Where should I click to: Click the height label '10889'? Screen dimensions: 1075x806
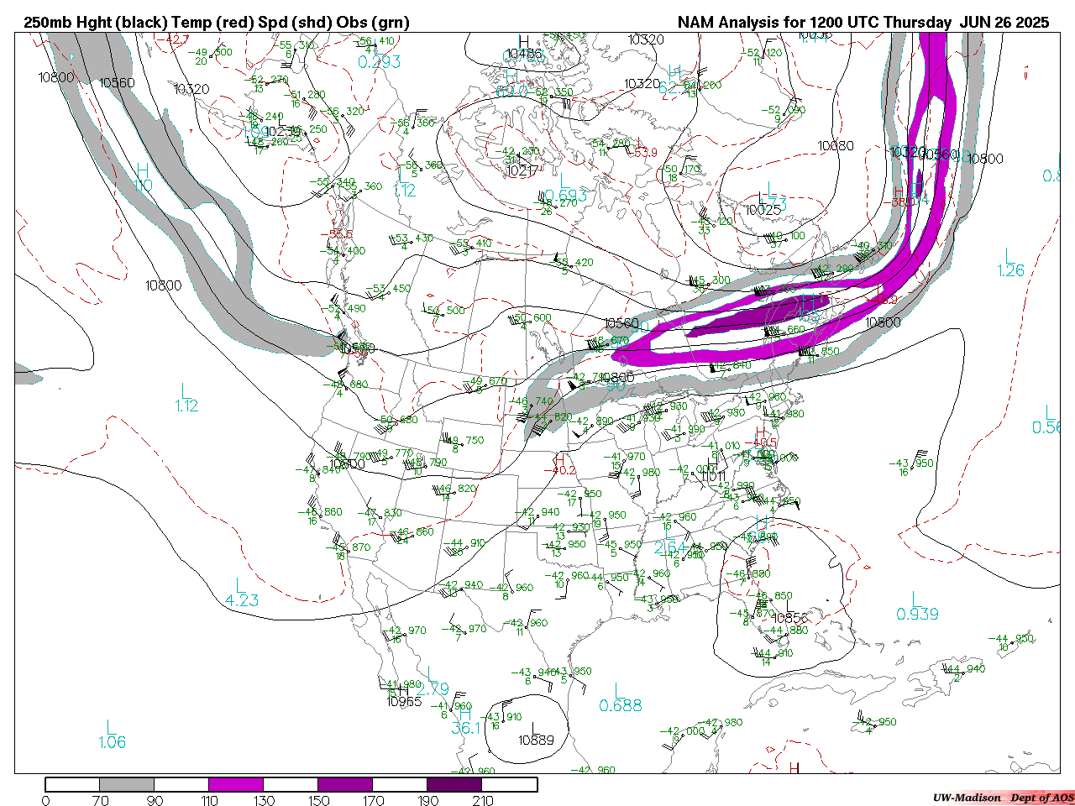(536, 741)
